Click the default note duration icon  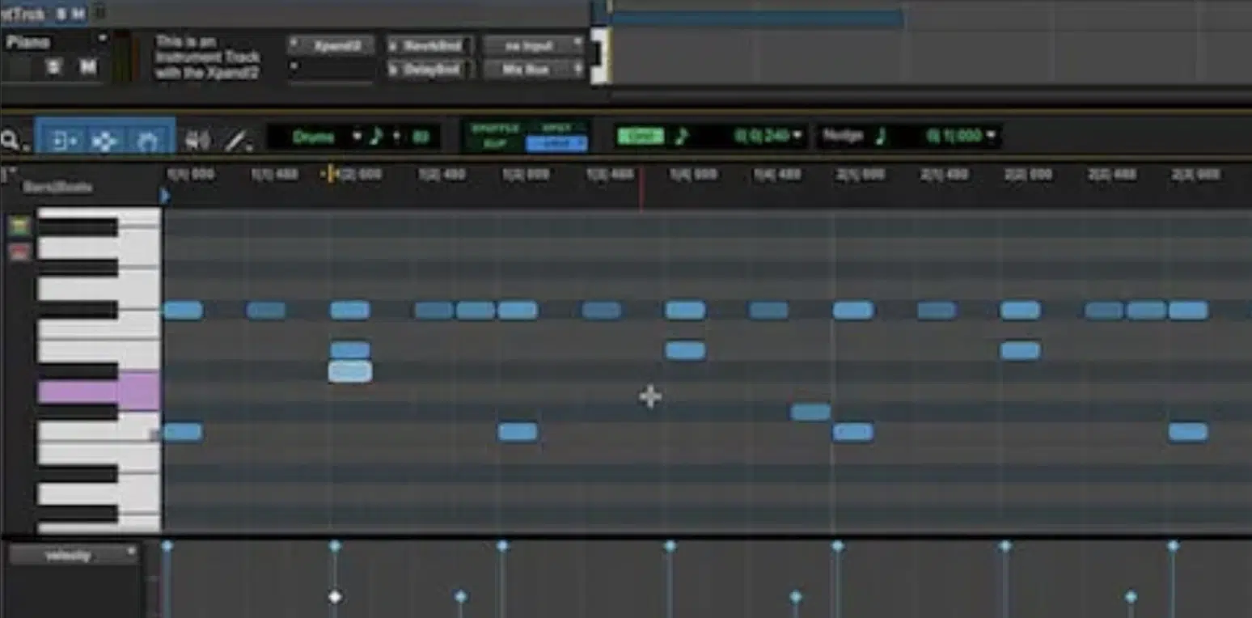click(376, 137)
